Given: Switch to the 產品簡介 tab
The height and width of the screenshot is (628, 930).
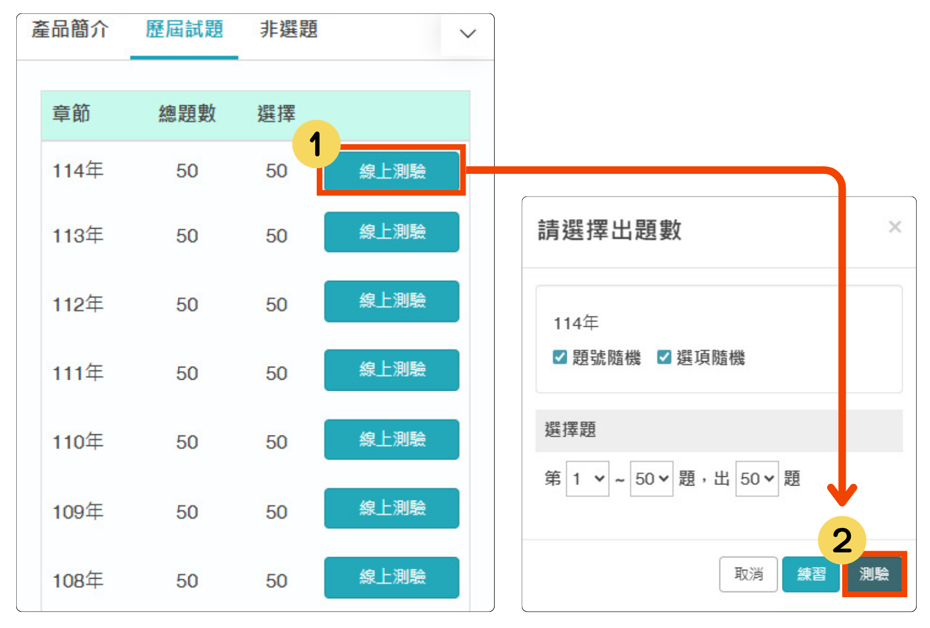Looking at the screenshot, I should pyautogui.click(x=70, y=30).
